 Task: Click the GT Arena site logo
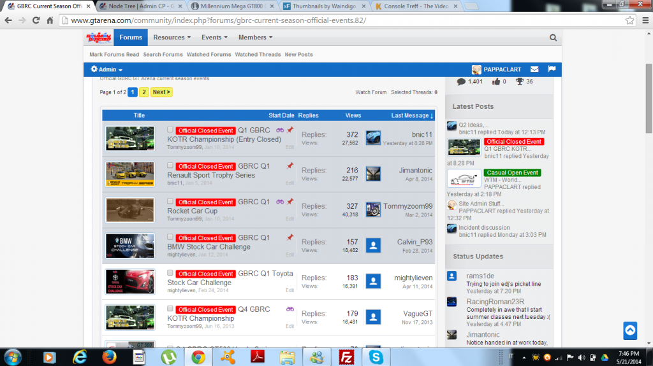coord(99,38)
